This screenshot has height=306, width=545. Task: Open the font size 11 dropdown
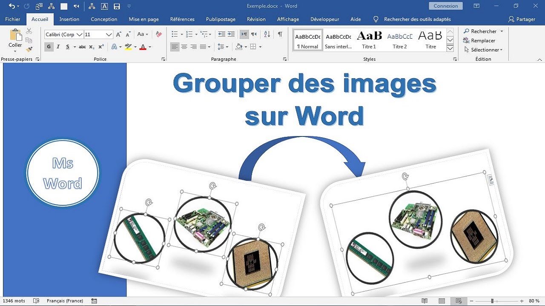point(109,34)
